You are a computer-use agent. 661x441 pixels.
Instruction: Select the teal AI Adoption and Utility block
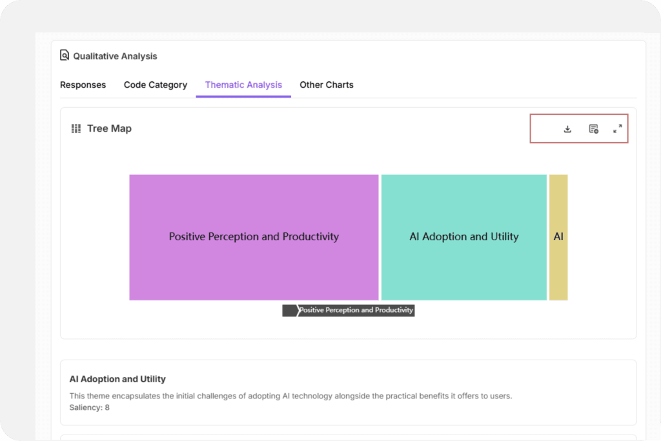pos(463,237)
